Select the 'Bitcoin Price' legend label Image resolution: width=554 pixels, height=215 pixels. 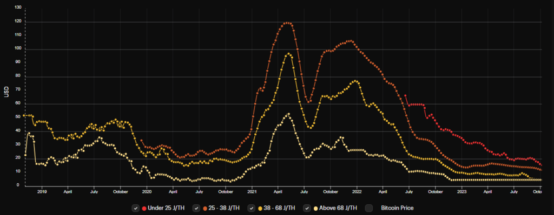click(x=397, y=209)
